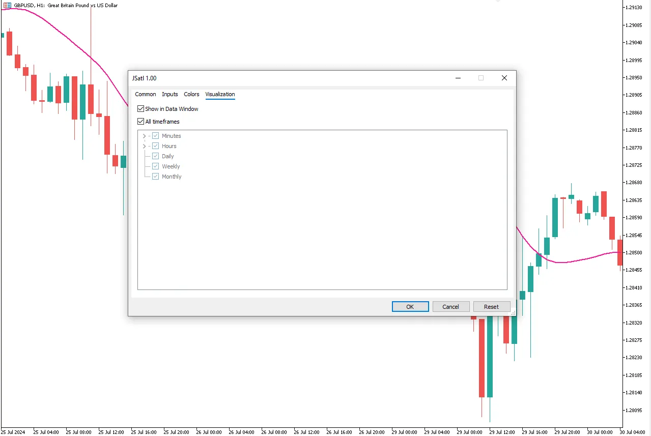Switch to the Common tab
The image size is (651, 436).
tap(146, 94)
